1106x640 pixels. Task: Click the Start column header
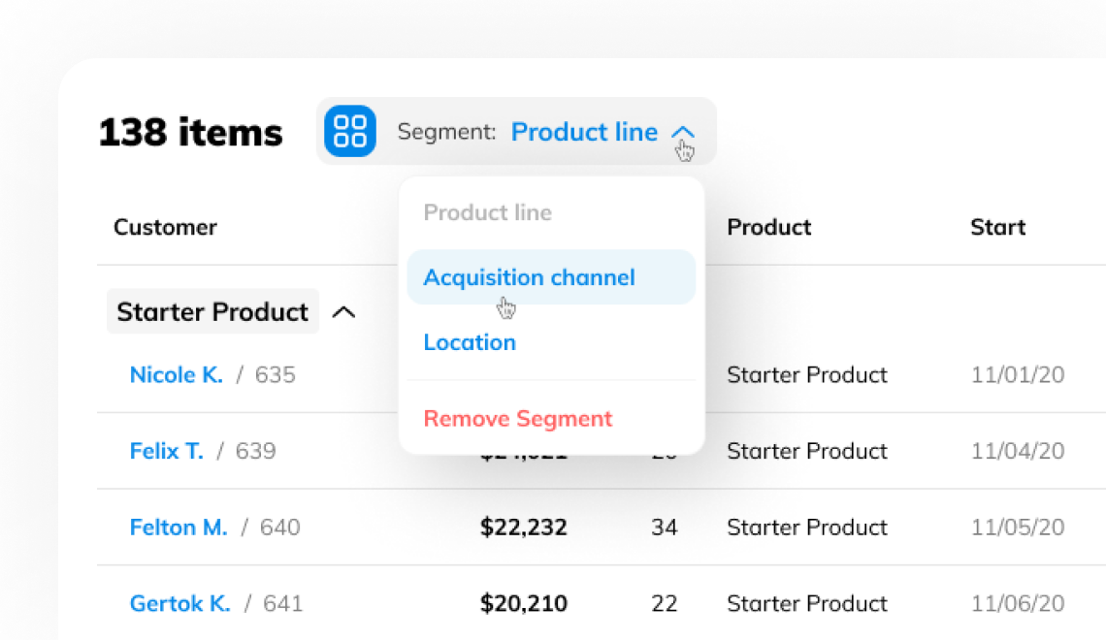997,227
